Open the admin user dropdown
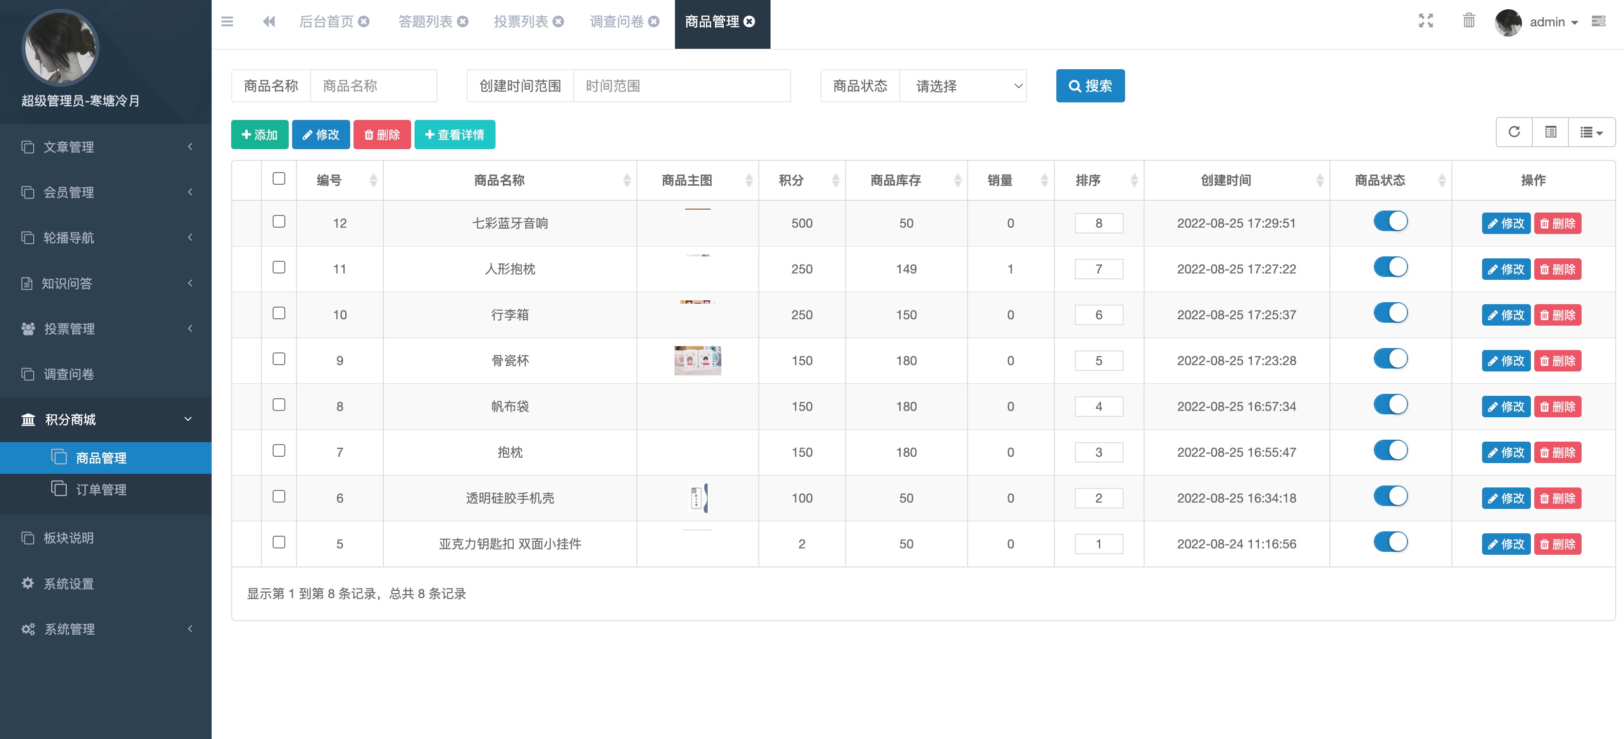The height and width of the screenshot is (739, 1624). coord(1553,23)
